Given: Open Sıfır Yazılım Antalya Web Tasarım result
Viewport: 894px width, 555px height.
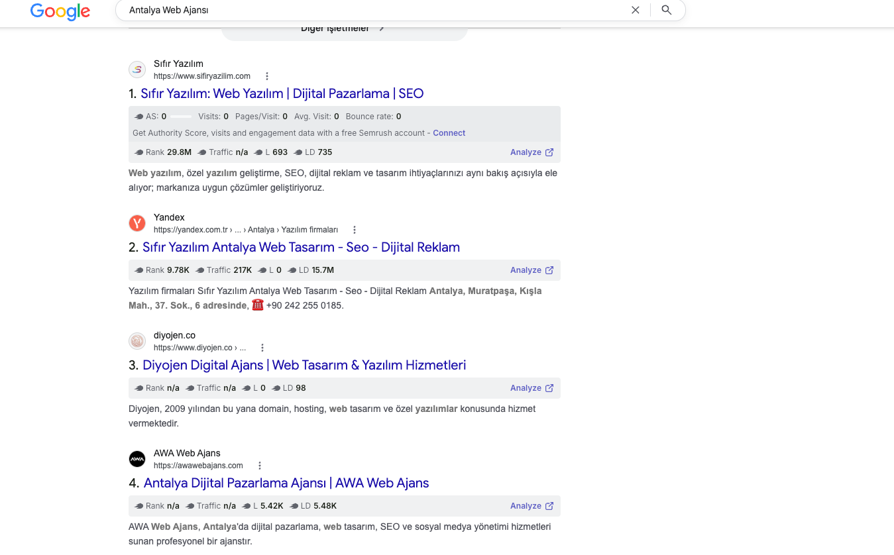Looking at the screenshot, I should pyautogui.click(x=301, y=247).
